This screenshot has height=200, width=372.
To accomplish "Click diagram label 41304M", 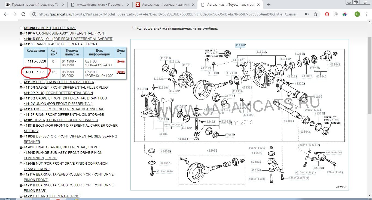I will click(320, 113).
